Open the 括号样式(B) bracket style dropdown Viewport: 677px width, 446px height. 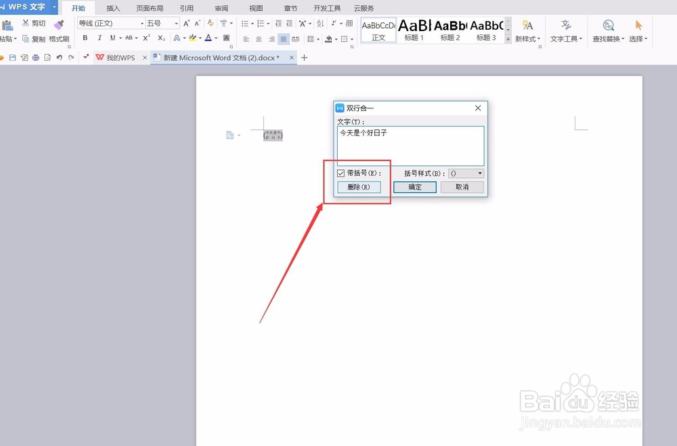click(x=466, y=173)
